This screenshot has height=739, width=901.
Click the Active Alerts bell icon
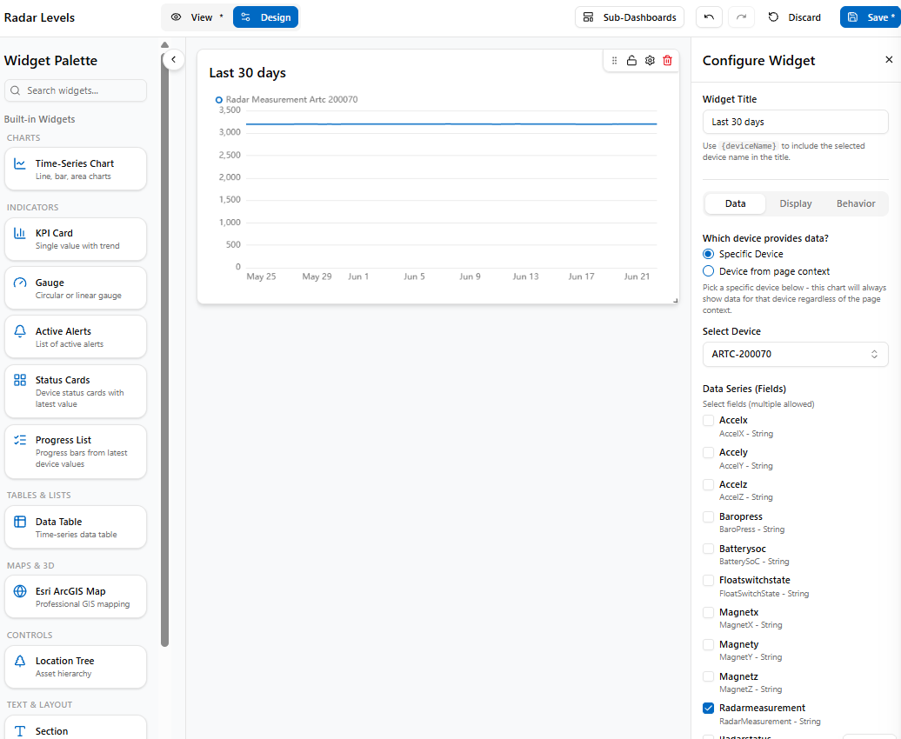coord(20,331)
